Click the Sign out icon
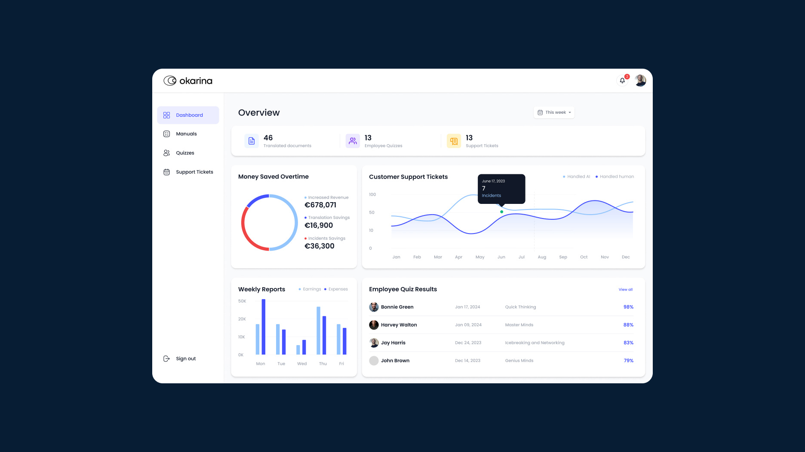 166,358
